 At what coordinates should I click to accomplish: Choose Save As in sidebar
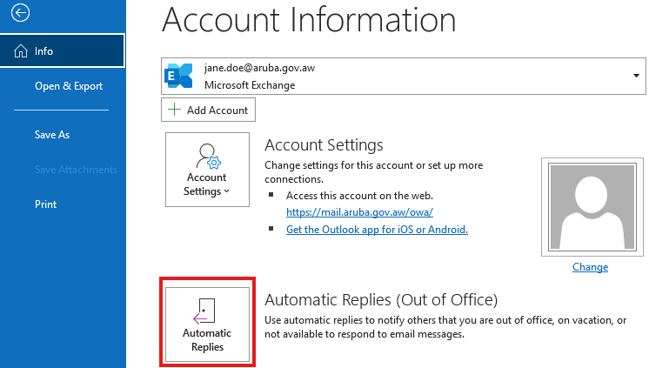coord(52,135)
